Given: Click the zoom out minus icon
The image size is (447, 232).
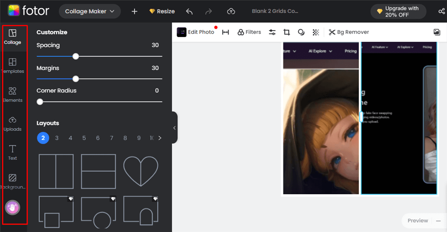Looking at the screenshot, I should (x=438, y=221).
